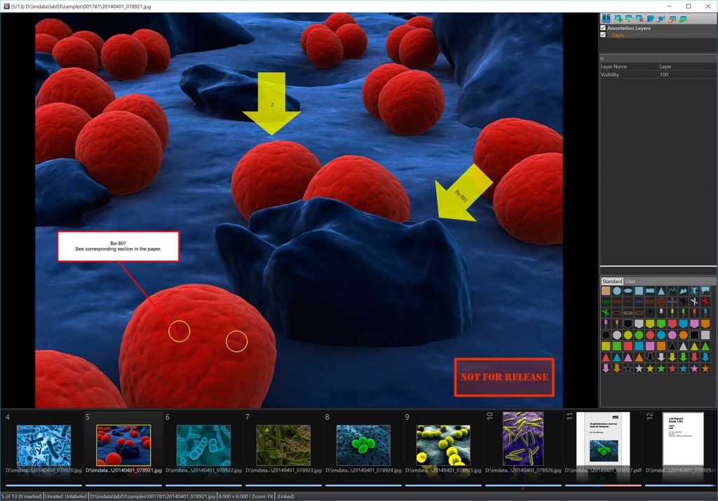The image size is (718, 501).
Task: Select the filled rectangle annotation shape
Action: 637,291
